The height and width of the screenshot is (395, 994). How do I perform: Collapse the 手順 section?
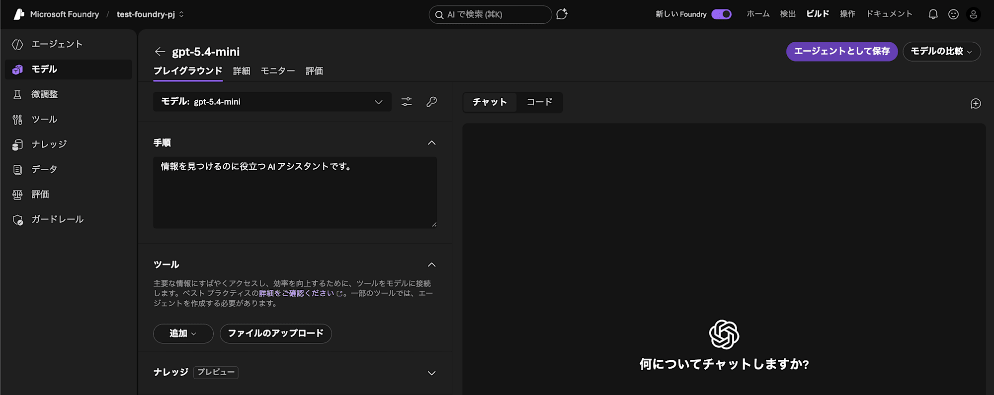(x=431, y=143)
